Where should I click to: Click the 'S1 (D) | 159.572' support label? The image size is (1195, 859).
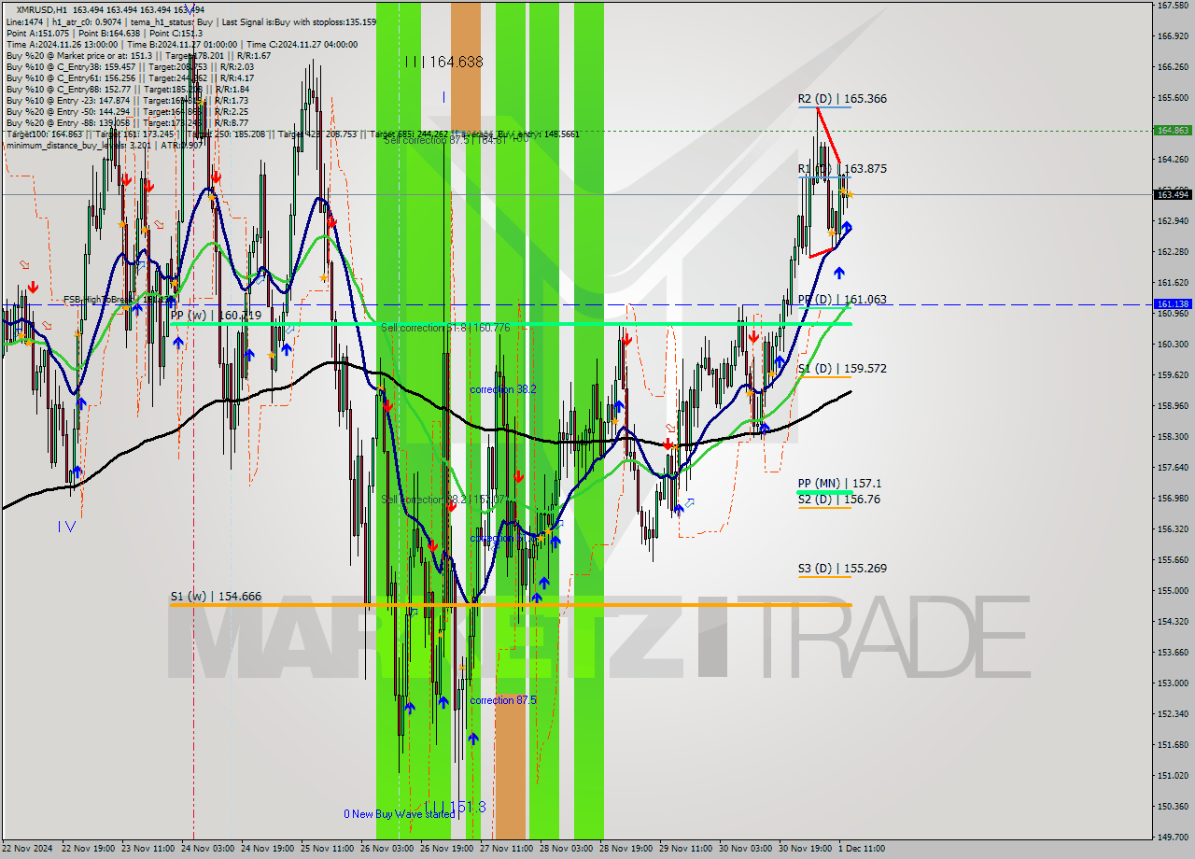click(842, 369)
